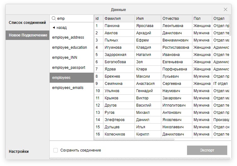The image size is (237, 166).
Task: Select the employee_education table
Action: tap(69, 47)
